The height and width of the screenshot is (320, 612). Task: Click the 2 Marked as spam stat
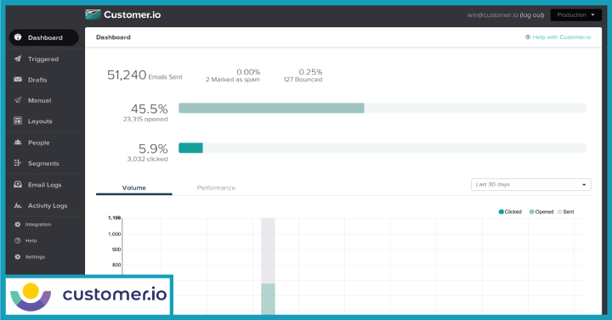[x=233, y=80]
